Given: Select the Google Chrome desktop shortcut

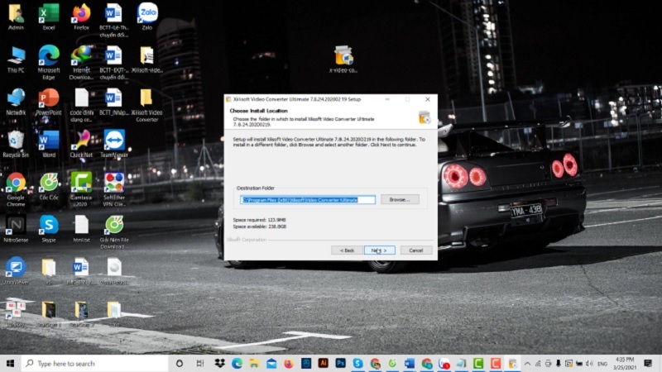Looking at the screenshot, I should point(16,183).
